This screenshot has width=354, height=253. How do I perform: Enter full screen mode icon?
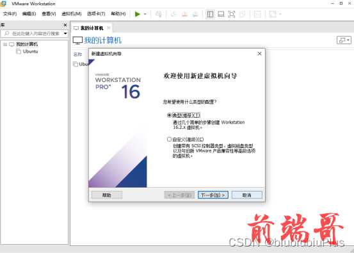pos(232,14)
